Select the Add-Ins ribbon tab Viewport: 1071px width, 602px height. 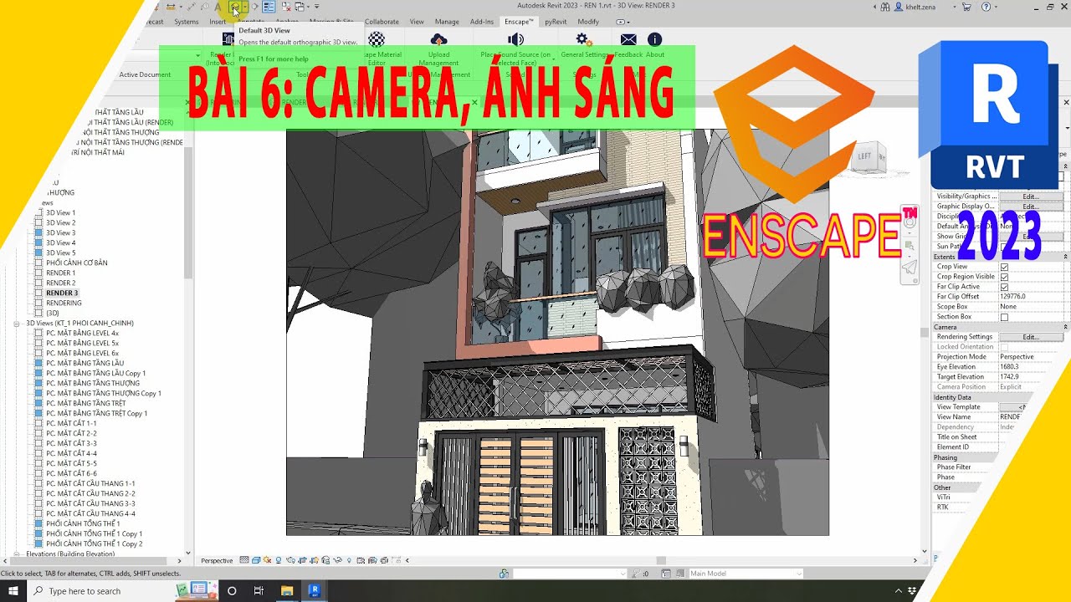pyautogui.click(x=482, y=22)
